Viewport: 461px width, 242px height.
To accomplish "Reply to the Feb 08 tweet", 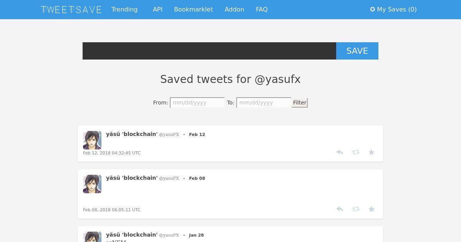I will pos(340,209).
